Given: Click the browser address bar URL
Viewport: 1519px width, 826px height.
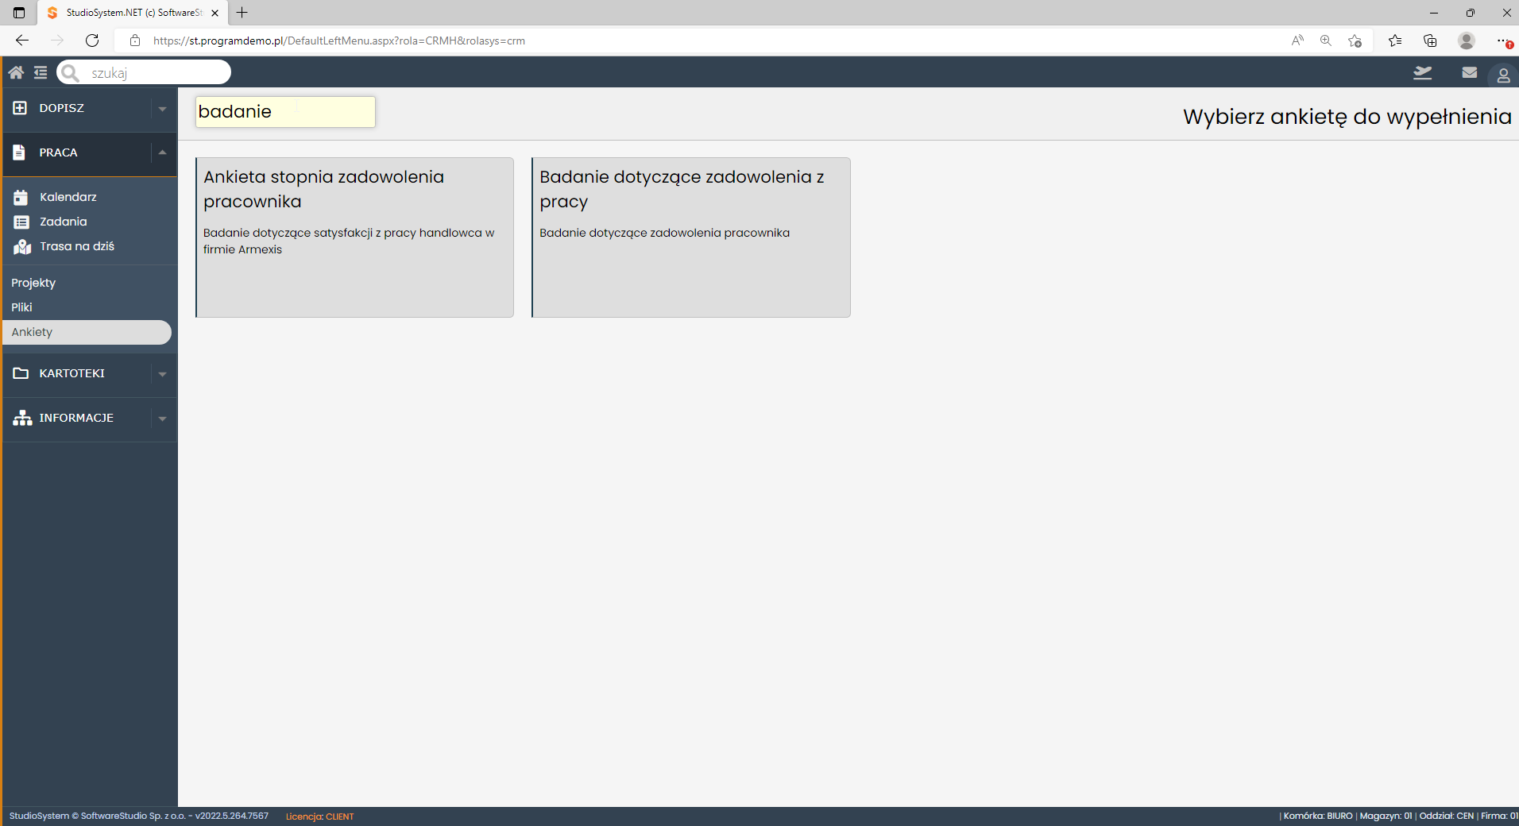Looking at the screenshot, I should click(338, 41).
